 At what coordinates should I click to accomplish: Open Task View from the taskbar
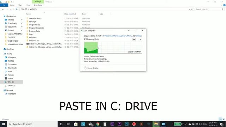68,124
